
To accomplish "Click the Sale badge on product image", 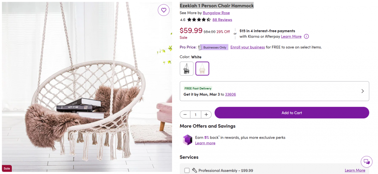I will click(7, 168).
